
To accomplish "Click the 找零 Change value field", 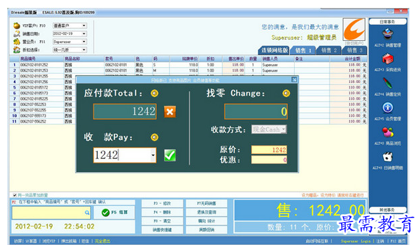I will coord(256,111).
